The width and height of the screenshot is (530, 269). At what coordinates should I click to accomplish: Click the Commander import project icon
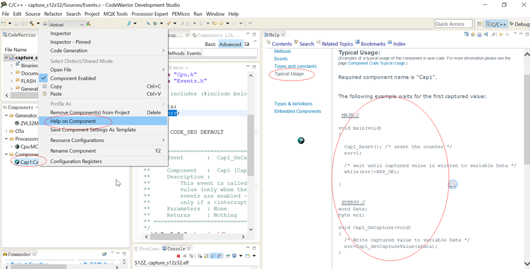coord(105,254)
